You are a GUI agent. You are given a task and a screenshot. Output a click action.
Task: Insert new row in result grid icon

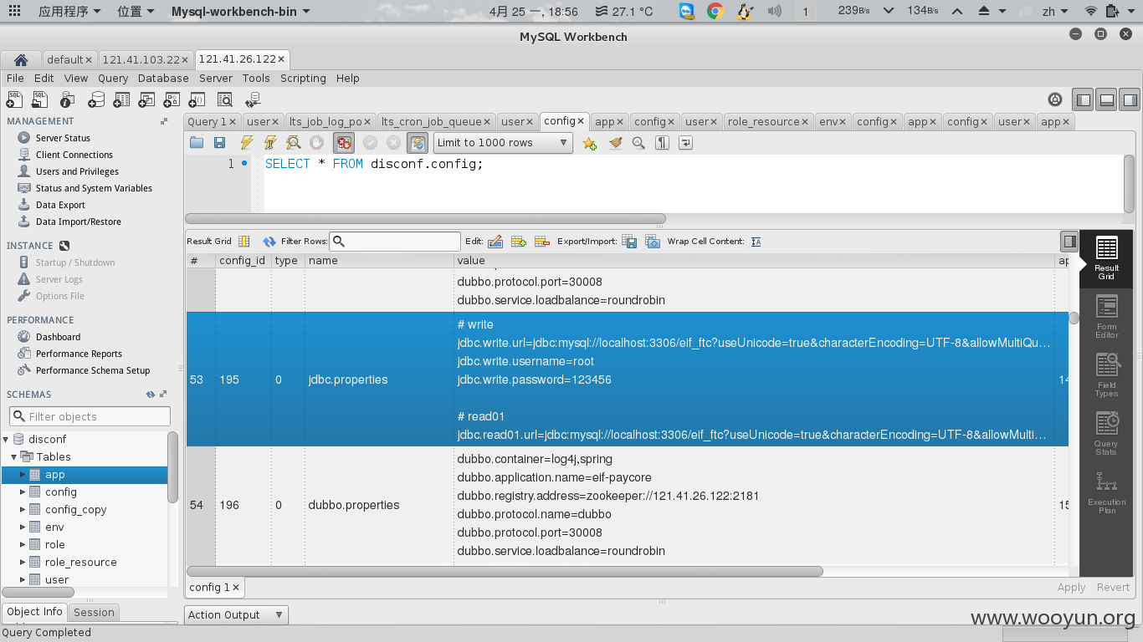(x=518, y=242)
